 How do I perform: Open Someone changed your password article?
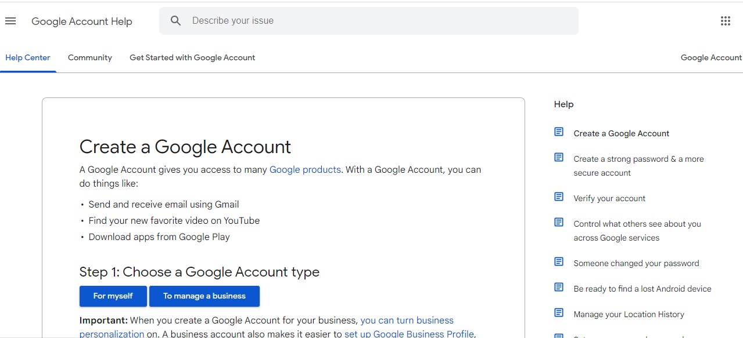tap(636, 263)
